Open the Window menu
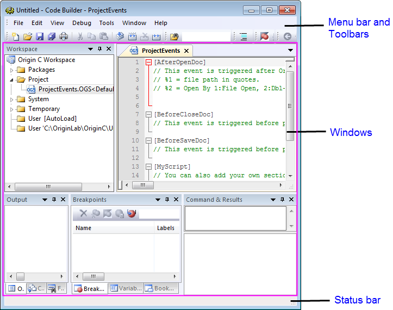The width and height of the screenshot is (393, 310). click(x=134, y=23)
